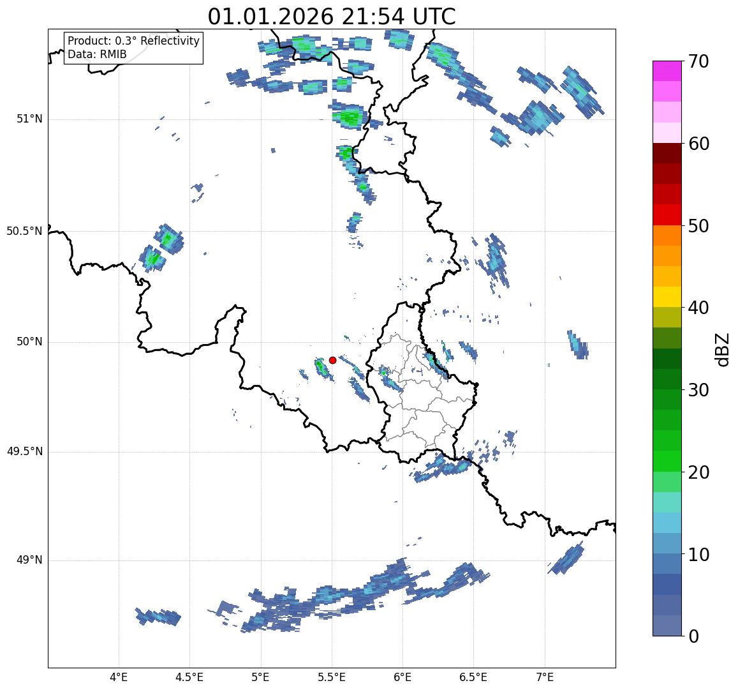This screenshot has width=738, height=690.
Task: Click the 51°N latitude label
Action: coord(29,119)
